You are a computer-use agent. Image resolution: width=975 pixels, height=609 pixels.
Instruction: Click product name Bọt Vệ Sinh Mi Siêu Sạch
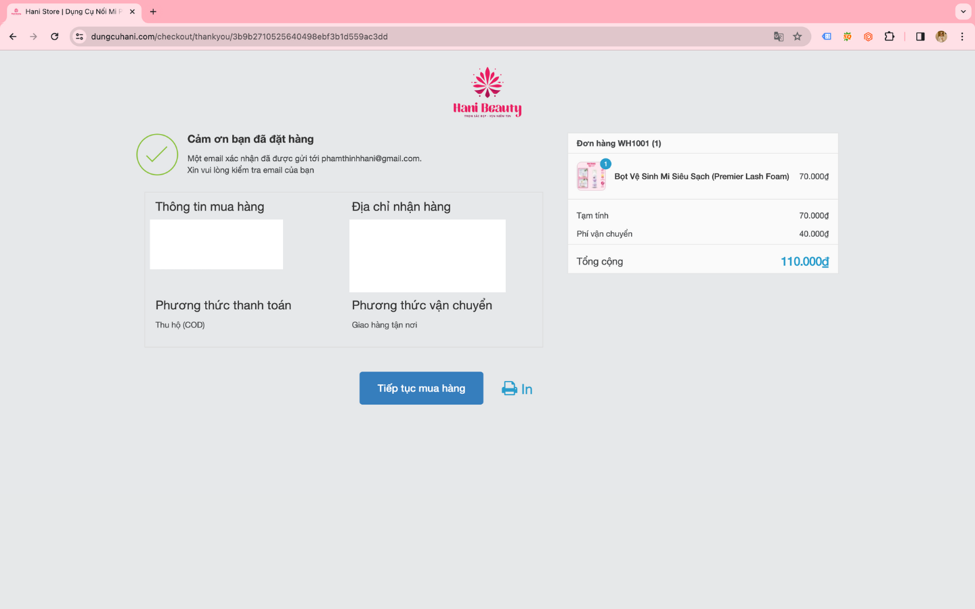(x=701, y=177)
